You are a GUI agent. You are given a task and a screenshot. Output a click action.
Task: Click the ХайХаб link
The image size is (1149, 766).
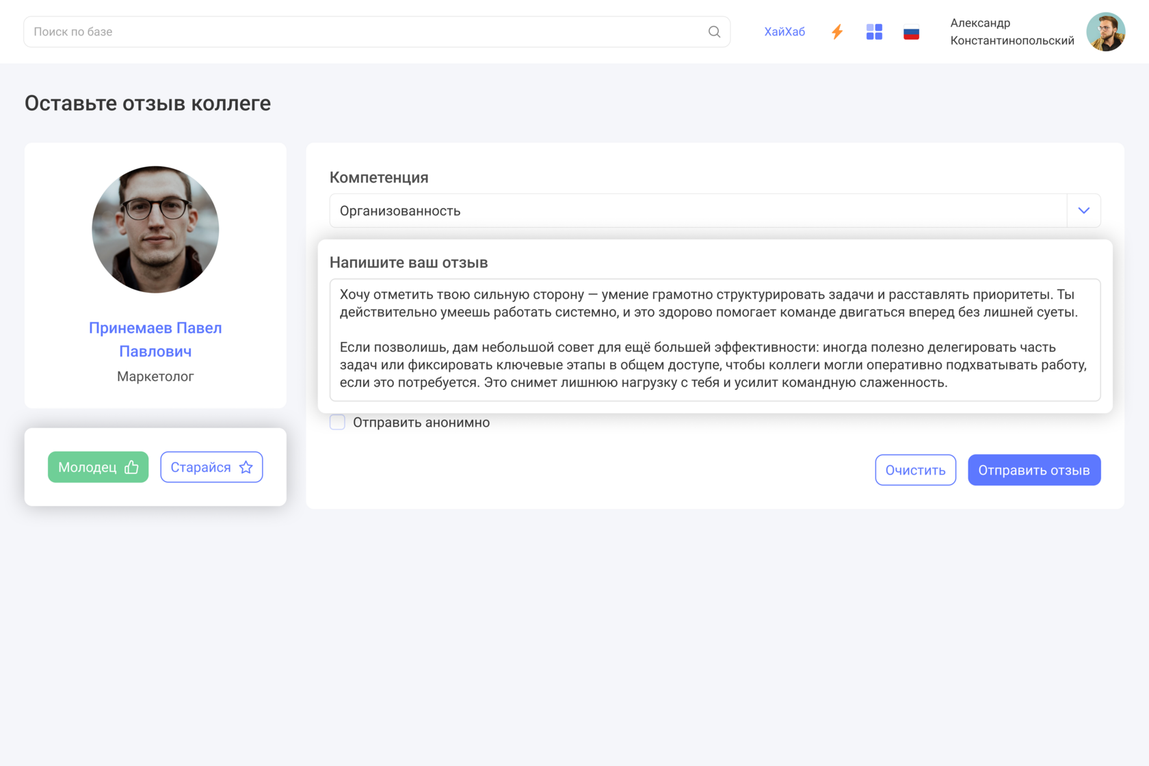784,31
